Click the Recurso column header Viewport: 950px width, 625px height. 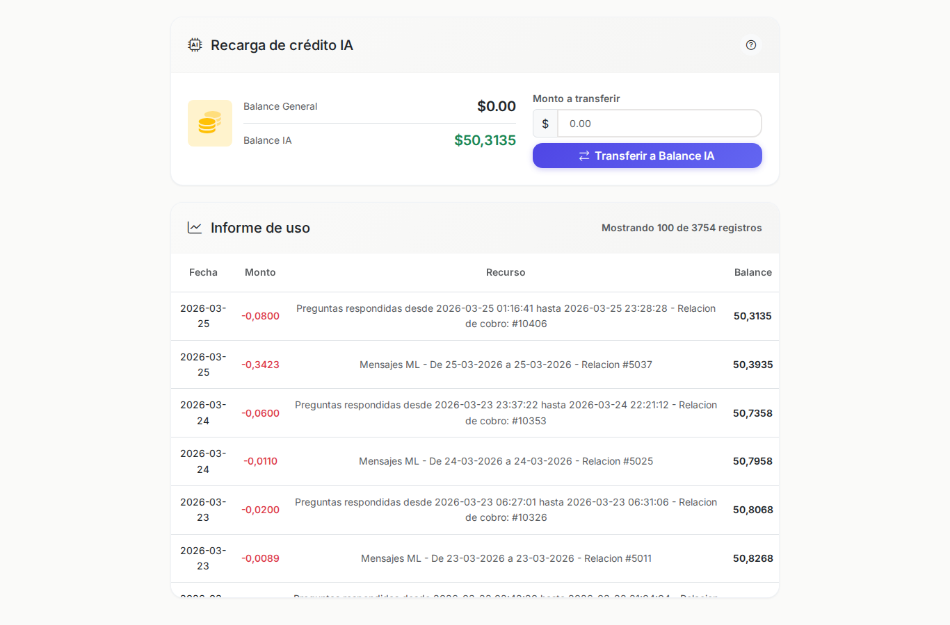click(x=506, y=272)
